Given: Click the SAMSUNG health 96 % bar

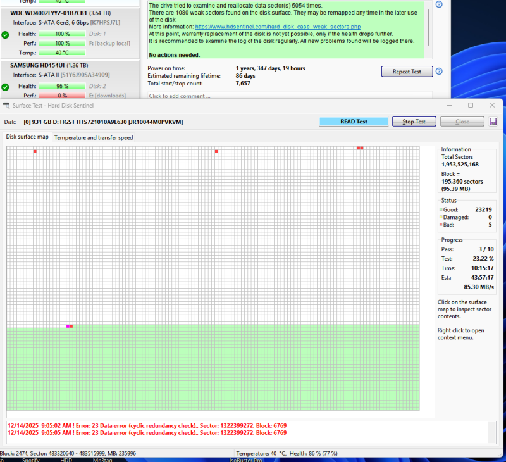Looking at the screenshot, I should (x=62, y=86).
